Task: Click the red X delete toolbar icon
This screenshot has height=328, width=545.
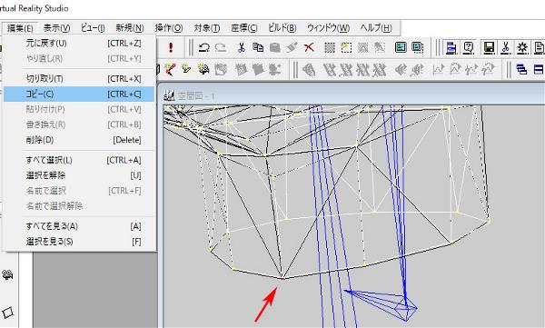Action: click(309, 47)
